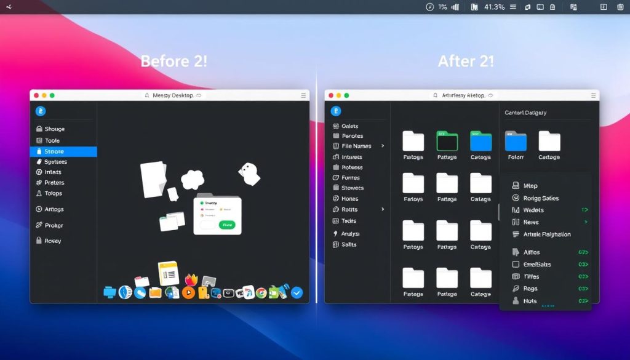Expand the Rotits chevron arrow
The height and width of the screenshot is (360, 630).
[383, 209]
